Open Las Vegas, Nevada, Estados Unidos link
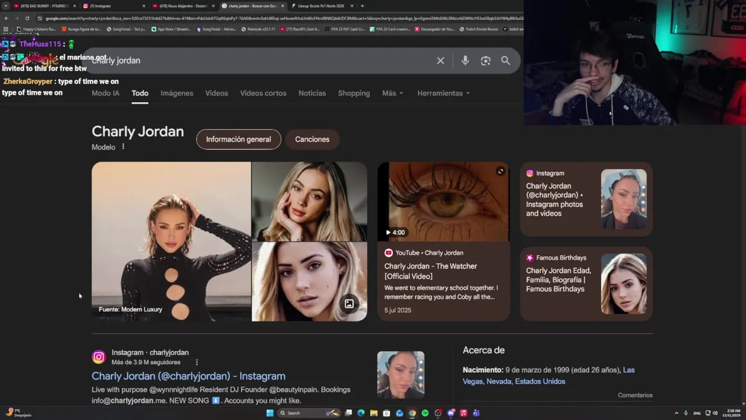Screen dimensions: 746x420 tap(549, 376)
